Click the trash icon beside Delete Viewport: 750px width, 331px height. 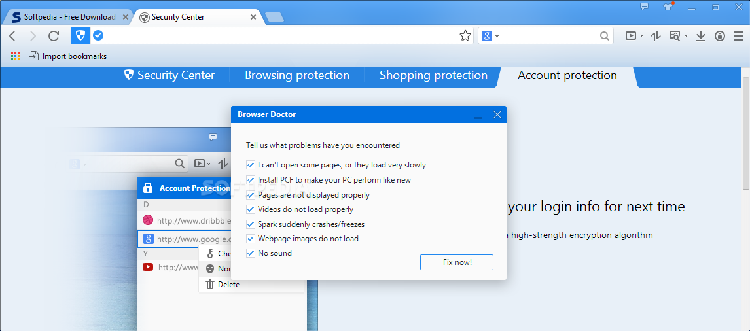pos(209,285)
